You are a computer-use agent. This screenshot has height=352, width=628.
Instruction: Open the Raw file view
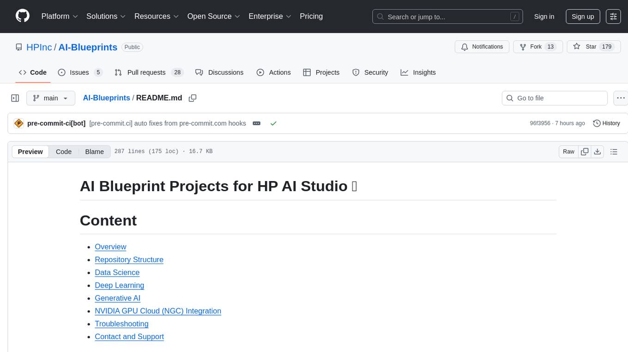[x=568, y=152]
